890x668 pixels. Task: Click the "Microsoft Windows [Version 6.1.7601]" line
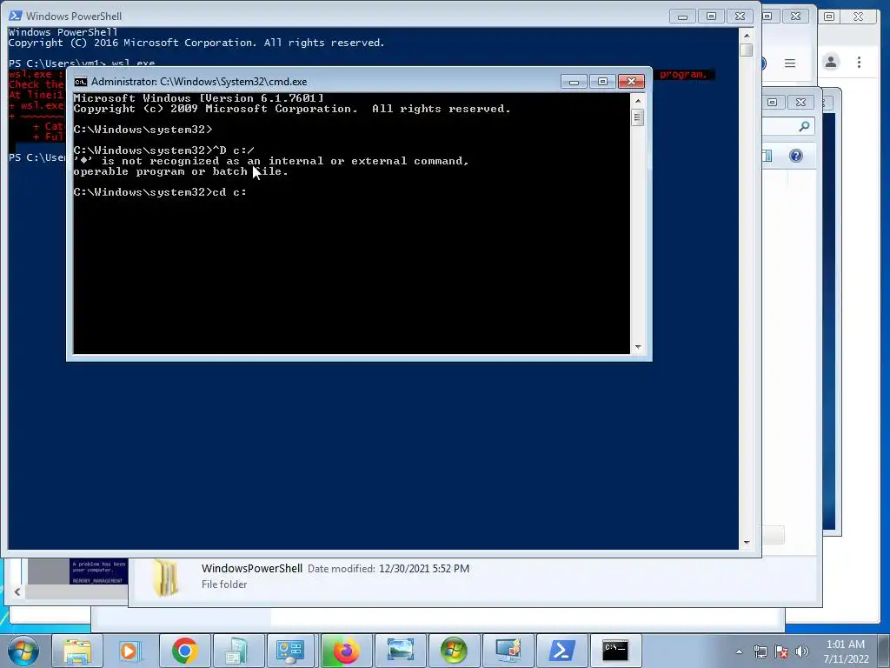coord(199,98)
